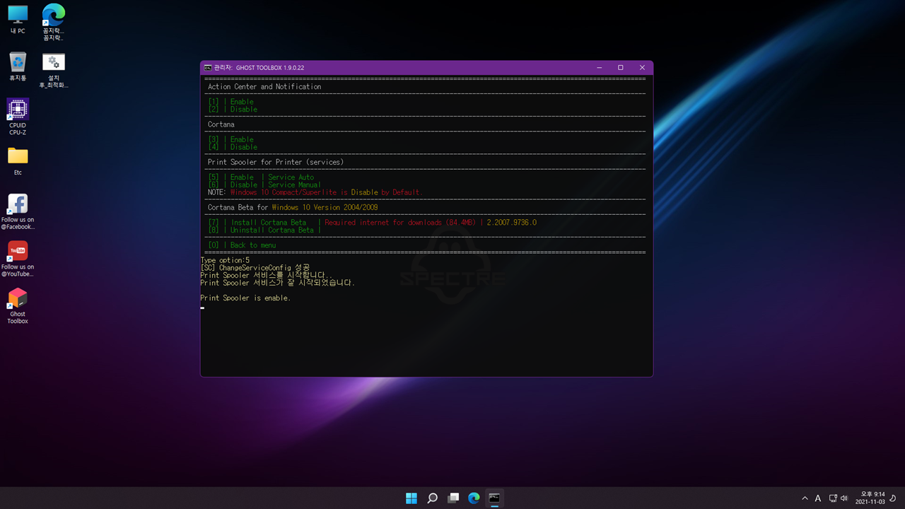
Task: Open the 내 PC desktop icon
Action: pos(18,19)
